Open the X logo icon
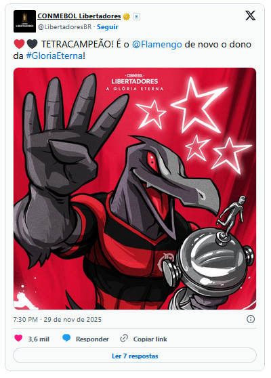The width and height of the screenshot is (271, 378). click(x=250, y=16)
